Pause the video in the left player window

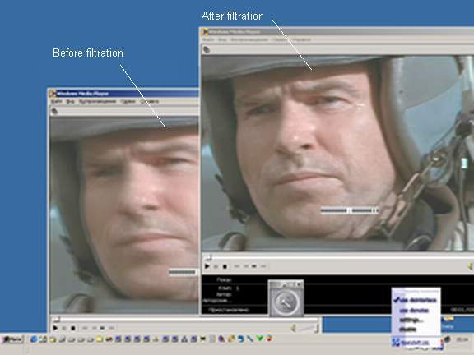[64, 328]
